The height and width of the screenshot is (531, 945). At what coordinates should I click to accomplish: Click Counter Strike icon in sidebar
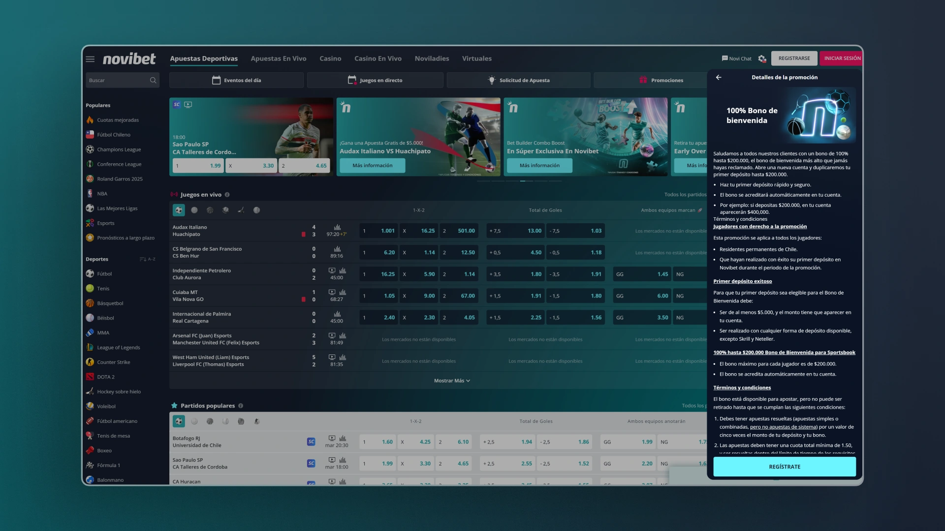(x=90, y=362)
